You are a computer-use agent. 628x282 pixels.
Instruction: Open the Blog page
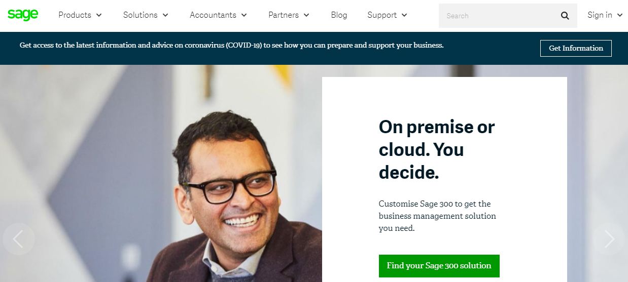pos(339,15)
